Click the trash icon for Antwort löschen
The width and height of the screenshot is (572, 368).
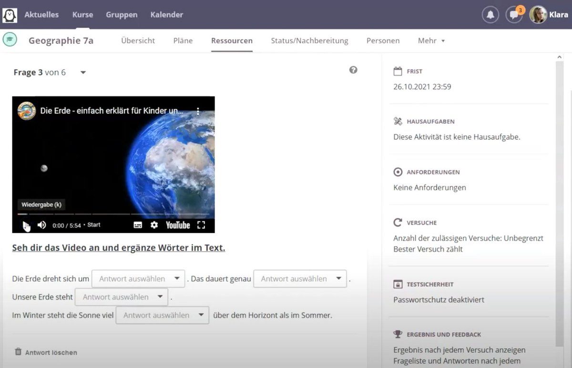coord(18,352)
